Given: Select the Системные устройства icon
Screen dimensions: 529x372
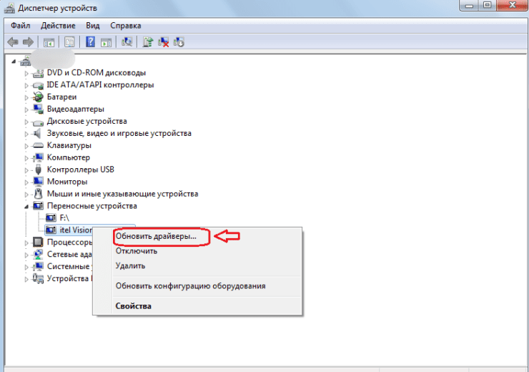Looking at the screenshot, I should click(38, 266).
